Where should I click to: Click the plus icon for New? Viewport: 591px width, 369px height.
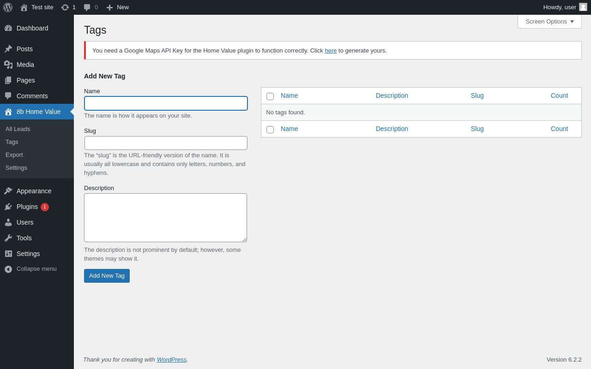pyautogui.click(x=109, y=7)
